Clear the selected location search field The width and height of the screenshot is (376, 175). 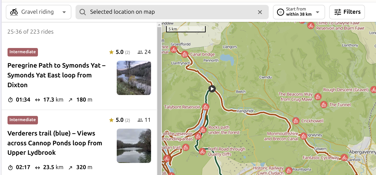[260, 12]
